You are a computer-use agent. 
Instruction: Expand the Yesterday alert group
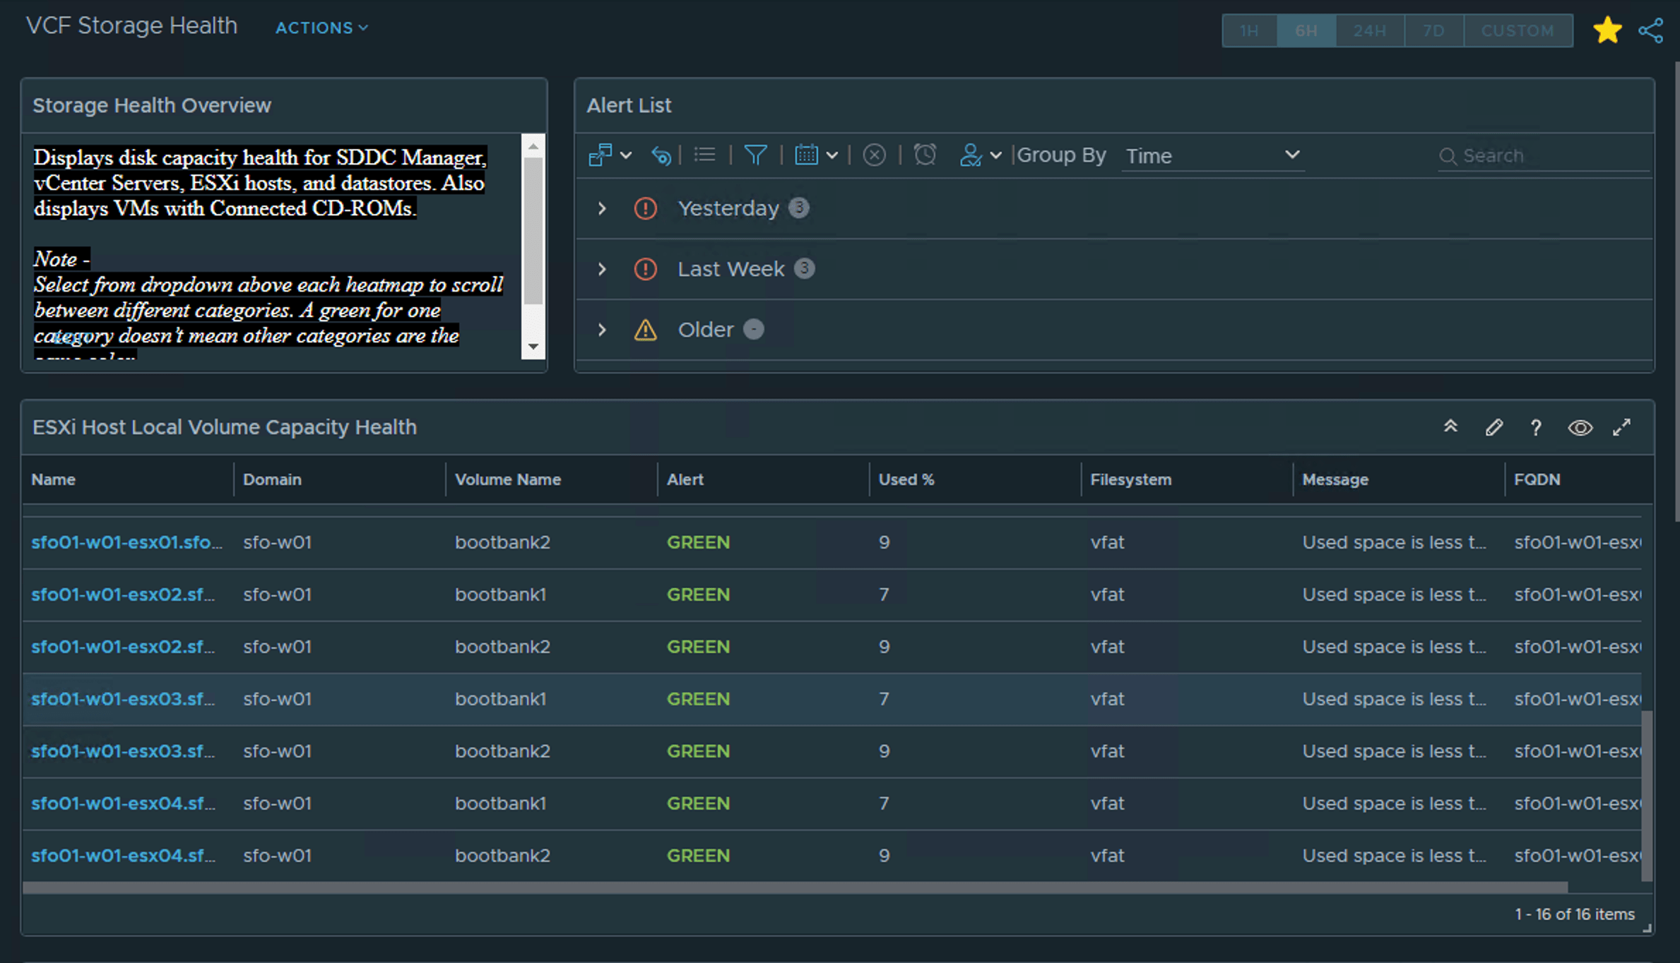coord(602,208)
